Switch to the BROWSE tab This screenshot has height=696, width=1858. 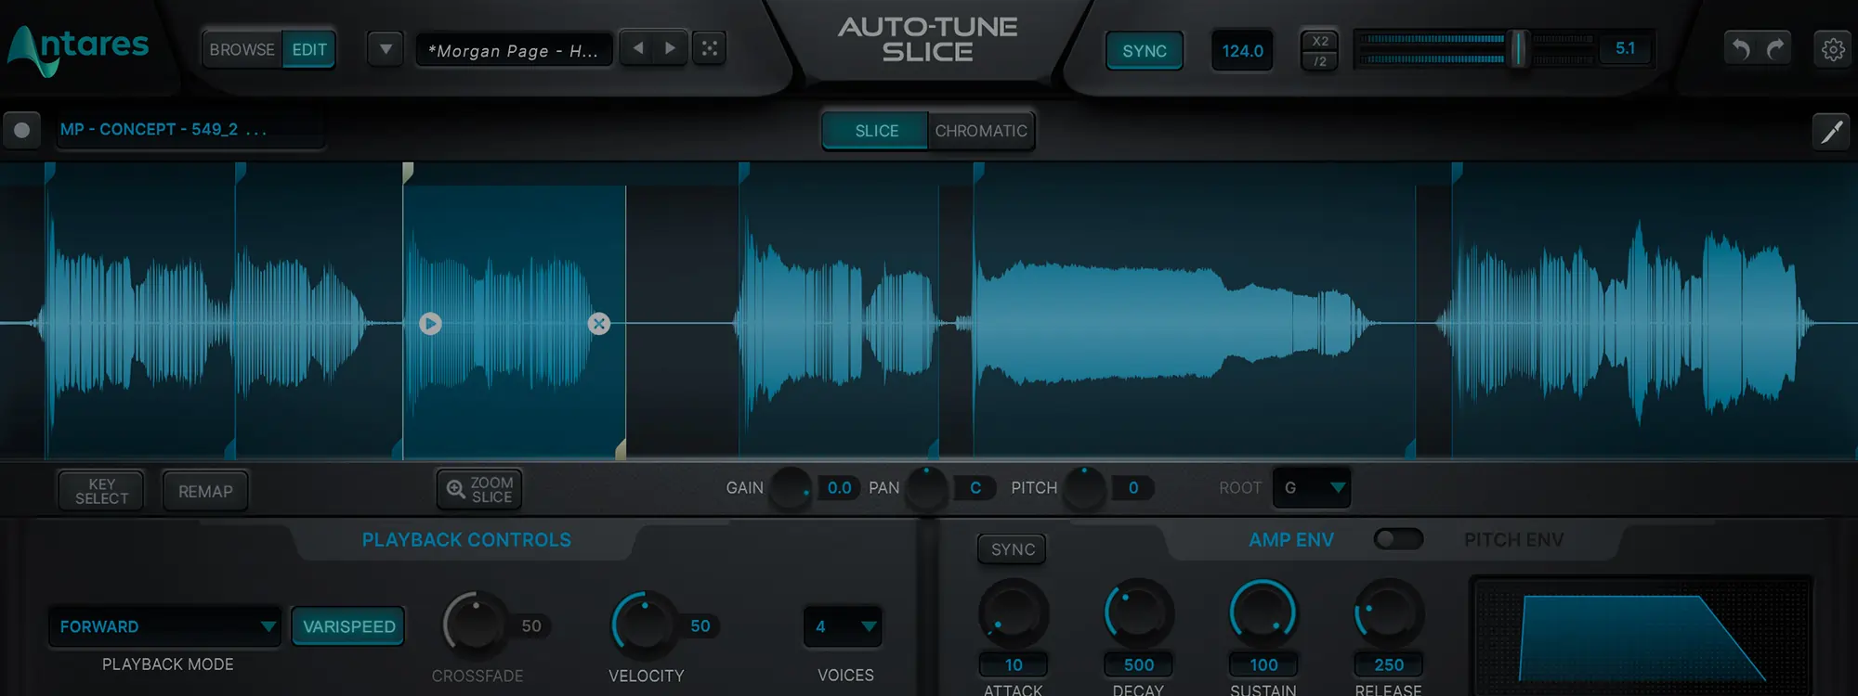tap(242, 50)
